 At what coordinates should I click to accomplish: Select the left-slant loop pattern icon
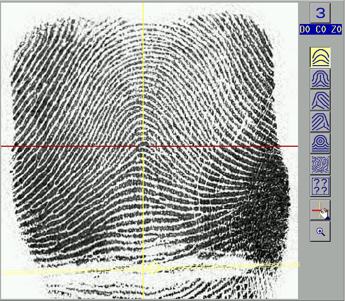[320, 122]
